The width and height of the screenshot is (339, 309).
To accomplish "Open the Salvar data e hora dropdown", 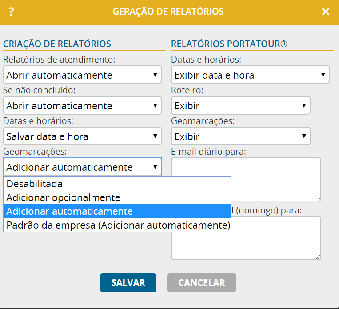I will pyautogui.click(x=82, y=136).
